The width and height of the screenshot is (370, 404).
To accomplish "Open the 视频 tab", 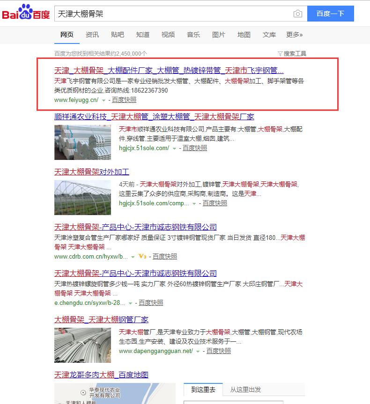I will [168, 35].
